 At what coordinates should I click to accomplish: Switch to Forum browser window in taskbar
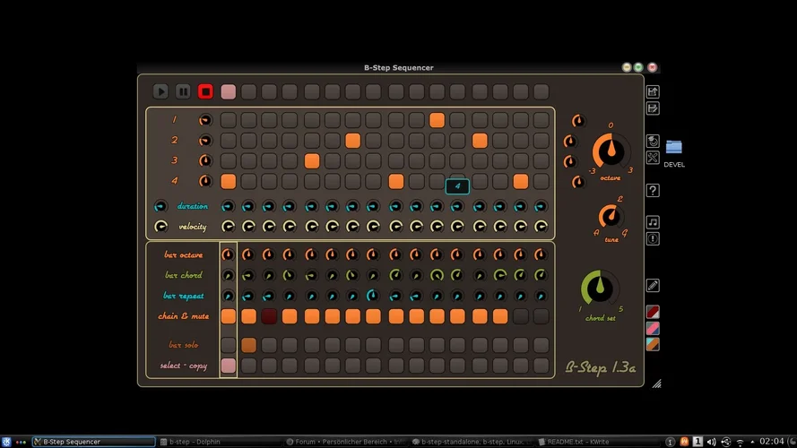point(346,442)
